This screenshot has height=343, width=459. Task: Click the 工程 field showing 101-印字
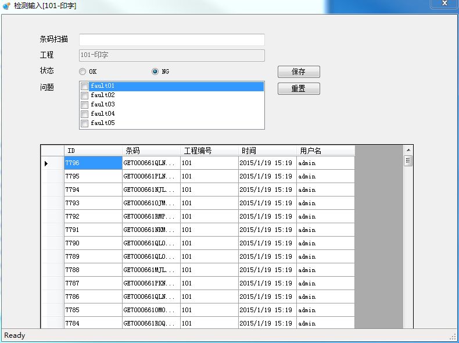click(x=171, y=55)
